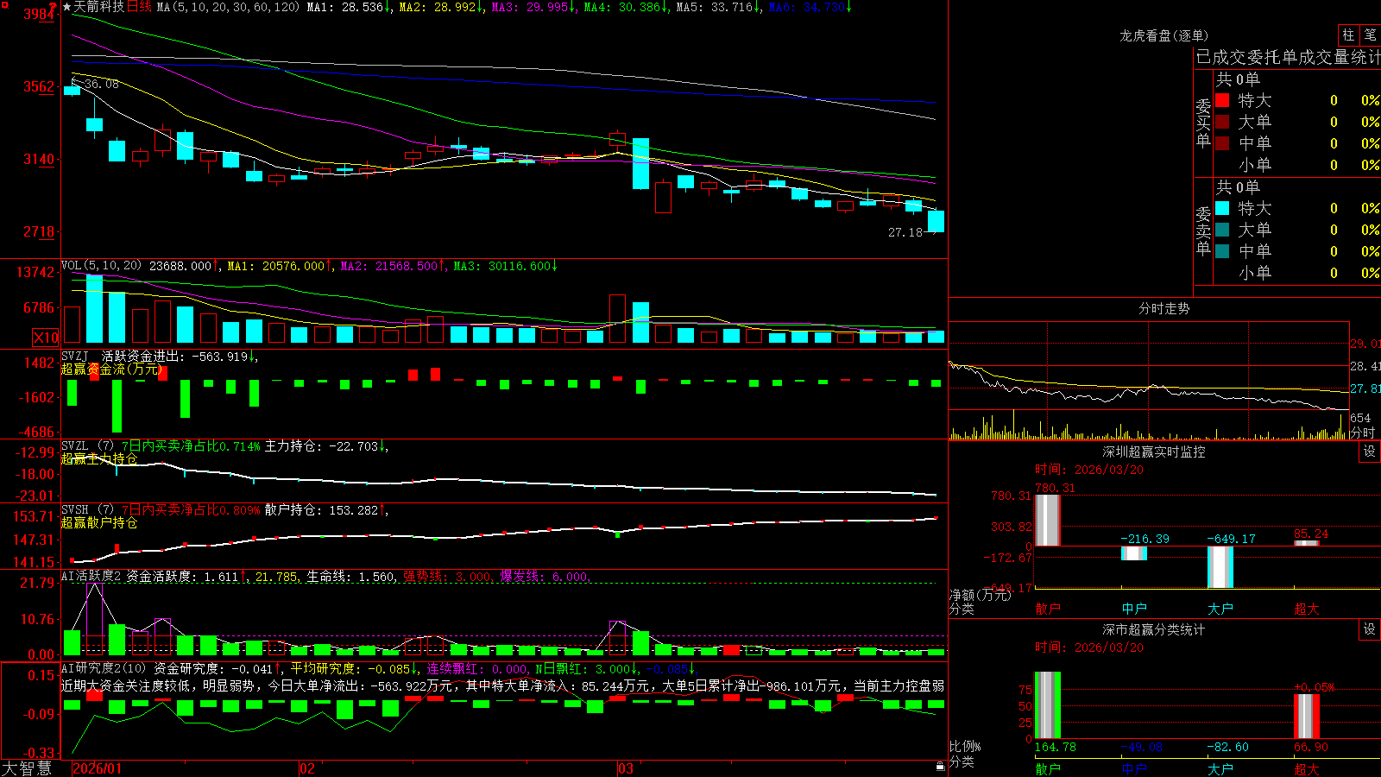The width and height of the screenshot is (1381, 777).
Task: Click the VOL(5,10,20) indicator label
Action: tap(101, 266)
